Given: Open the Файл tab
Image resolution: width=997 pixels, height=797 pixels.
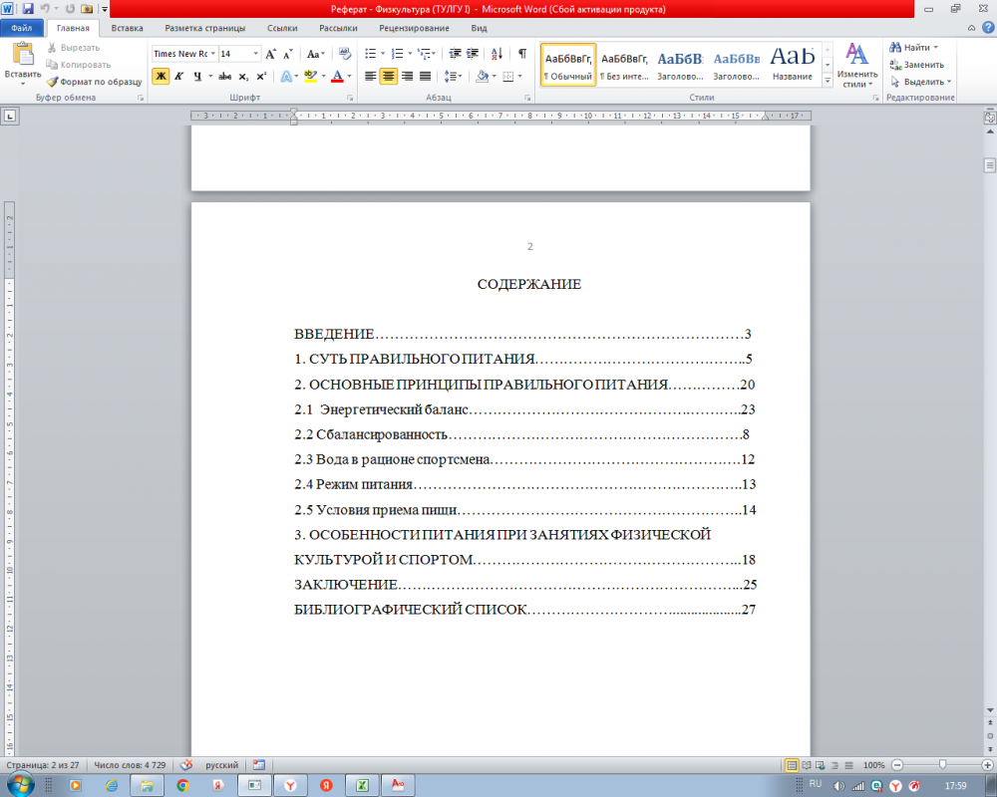Looking at the screenshot, I should click(x=22, y=28).
